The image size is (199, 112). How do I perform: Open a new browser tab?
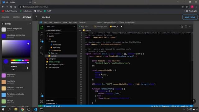click(35, 2)
